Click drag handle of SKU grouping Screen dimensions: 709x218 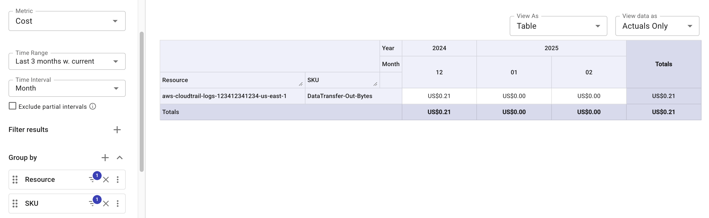(x=15, y=204)
